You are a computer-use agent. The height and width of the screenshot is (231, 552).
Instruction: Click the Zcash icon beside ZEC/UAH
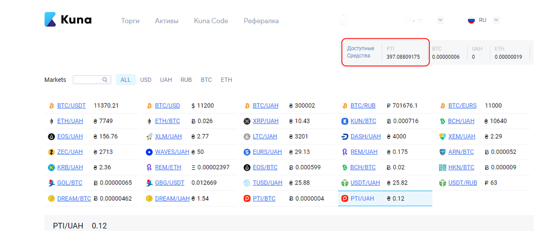point(51,152)
